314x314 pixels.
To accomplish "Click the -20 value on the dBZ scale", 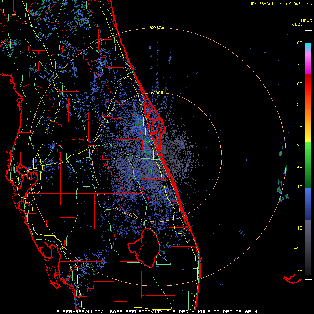I will [298, 248].
